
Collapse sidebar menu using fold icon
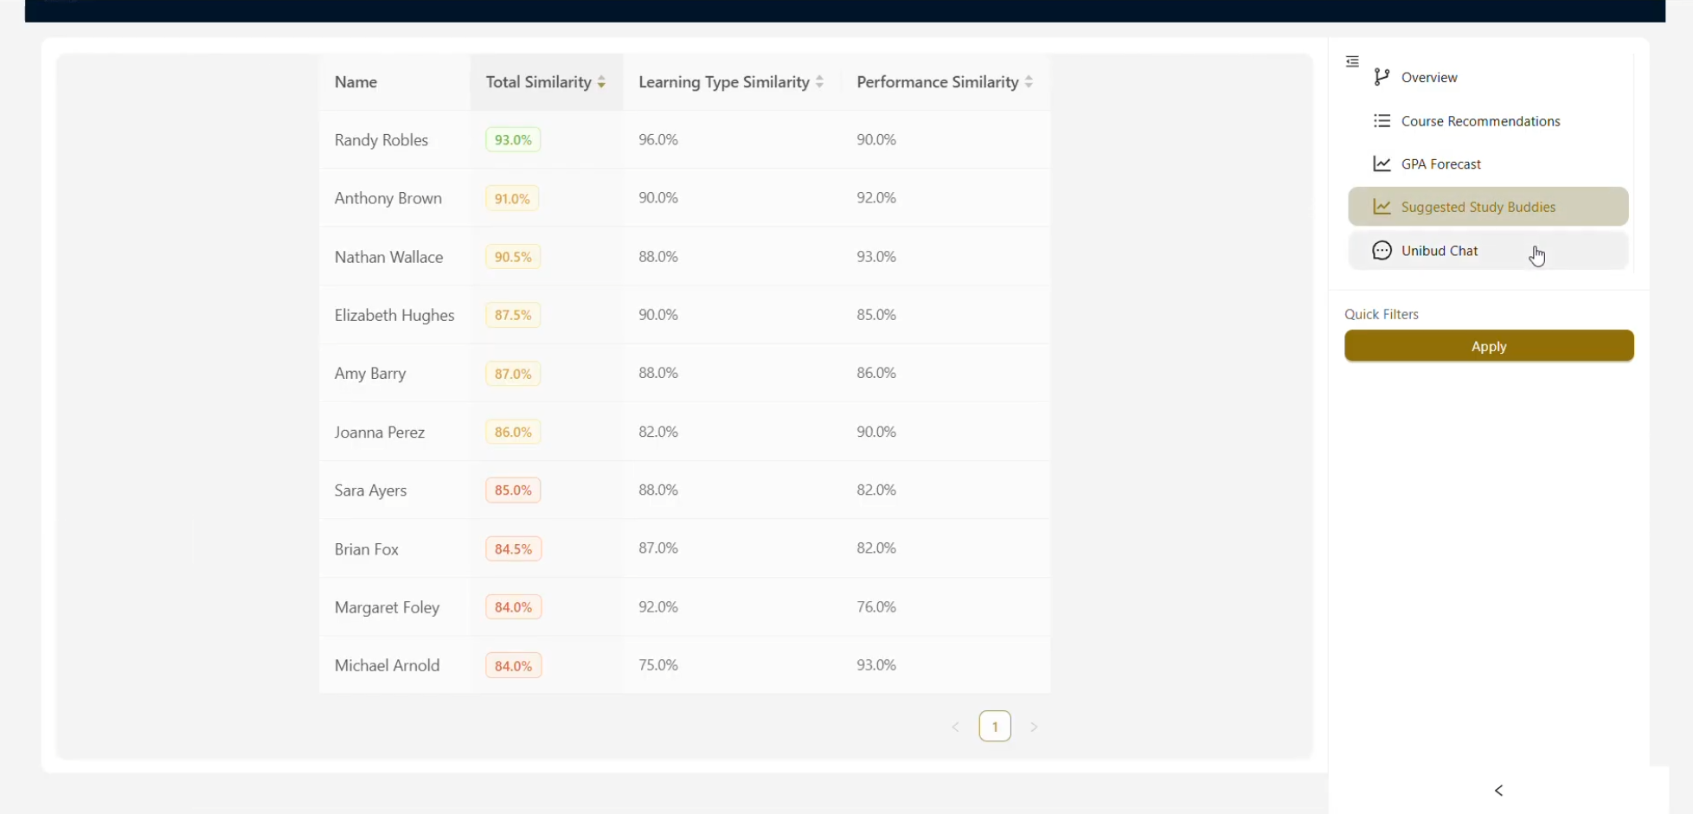point(1352,61)
